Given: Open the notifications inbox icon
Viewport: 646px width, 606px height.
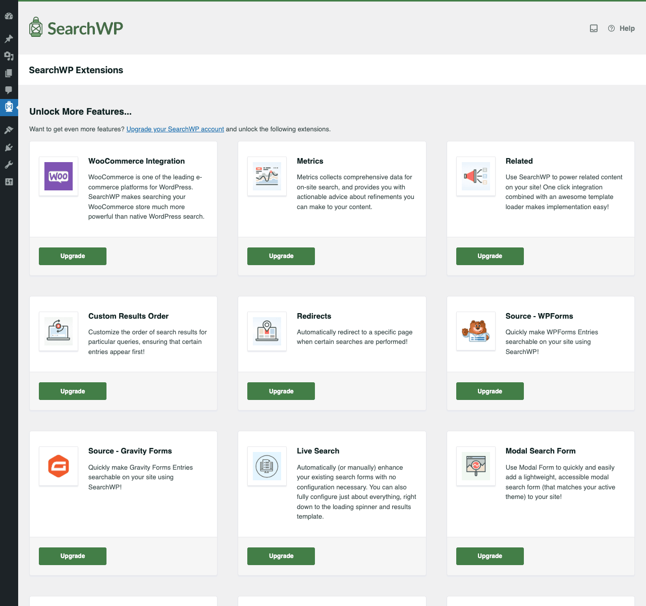Looking at the screenshot, I should pyautogui.click(x=594, y=28).
